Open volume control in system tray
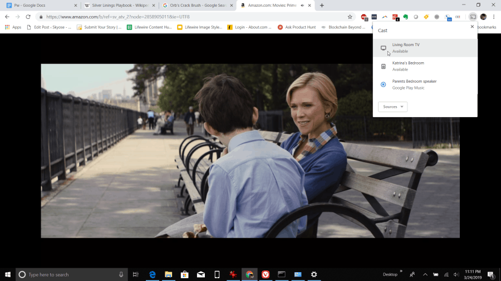The image size is (501, 281). tap(456, 274)
